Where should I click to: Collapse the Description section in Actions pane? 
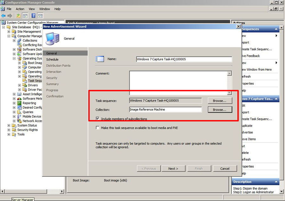[x=276, y=182]
